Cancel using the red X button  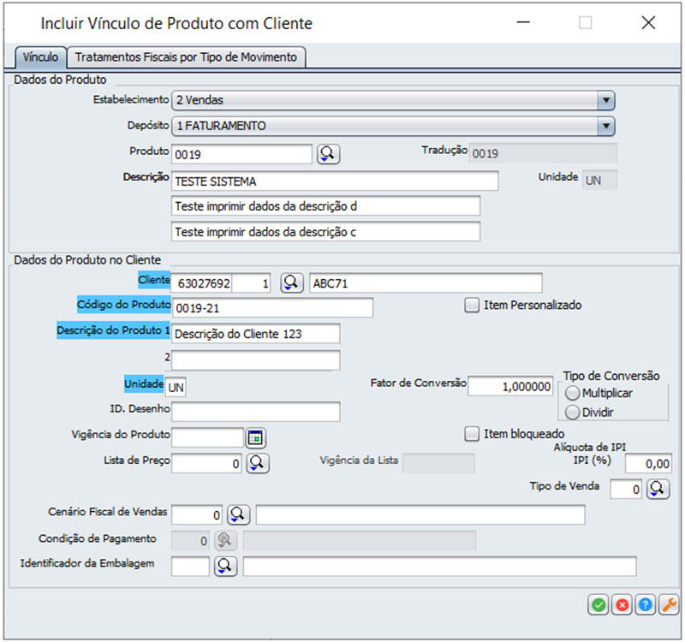click(622, 605)
